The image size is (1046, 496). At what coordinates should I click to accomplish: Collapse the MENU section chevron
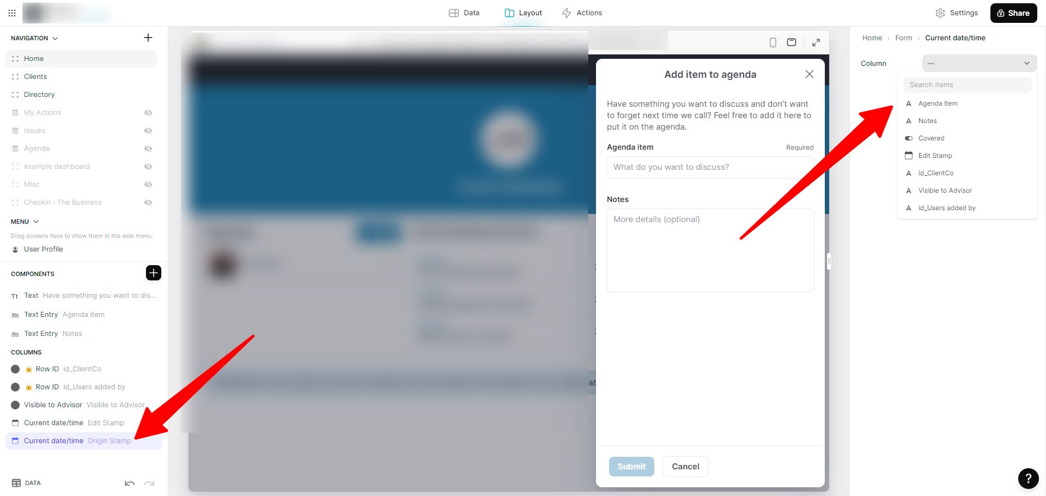pos(36,222)
